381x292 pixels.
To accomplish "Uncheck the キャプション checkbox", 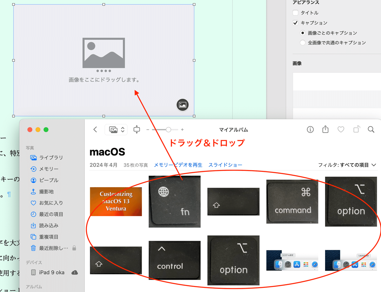I will coord(296,23).
